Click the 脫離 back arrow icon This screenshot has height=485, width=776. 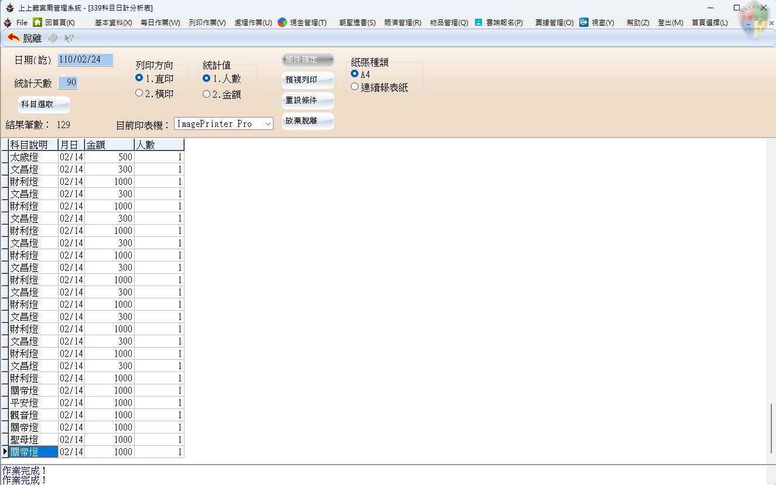click(13, 38)
